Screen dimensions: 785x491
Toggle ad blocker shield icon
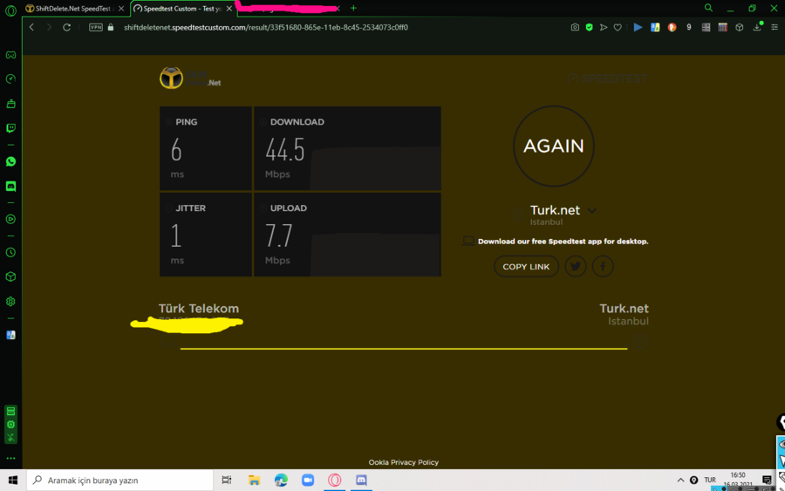(x=590, y=28)
